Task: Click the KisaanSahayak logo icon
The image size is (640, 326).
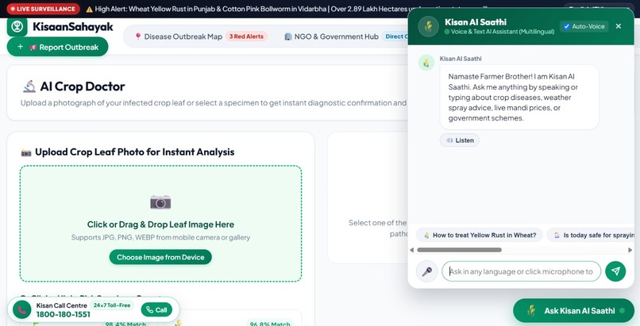Action: coord(17,26)
